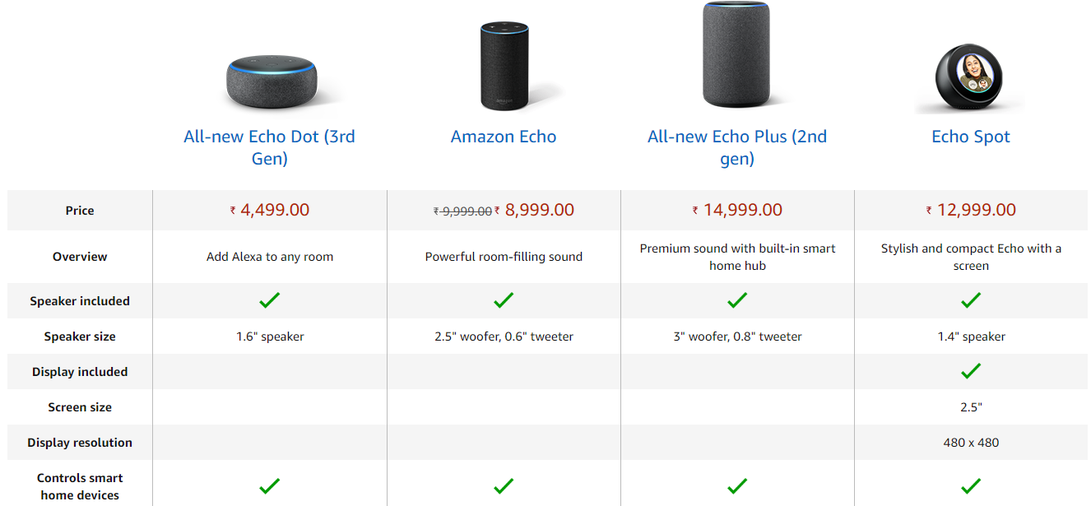Click Echo Dot smart home devices checkmark
Screen dimensions: 1091x506
tap(270, 486)
